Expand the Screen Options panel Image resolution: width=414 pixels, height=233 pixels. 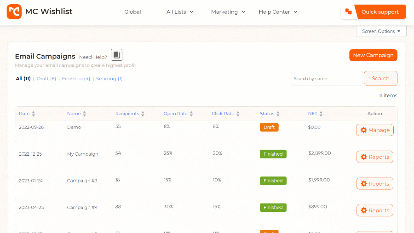coord(381,31)
